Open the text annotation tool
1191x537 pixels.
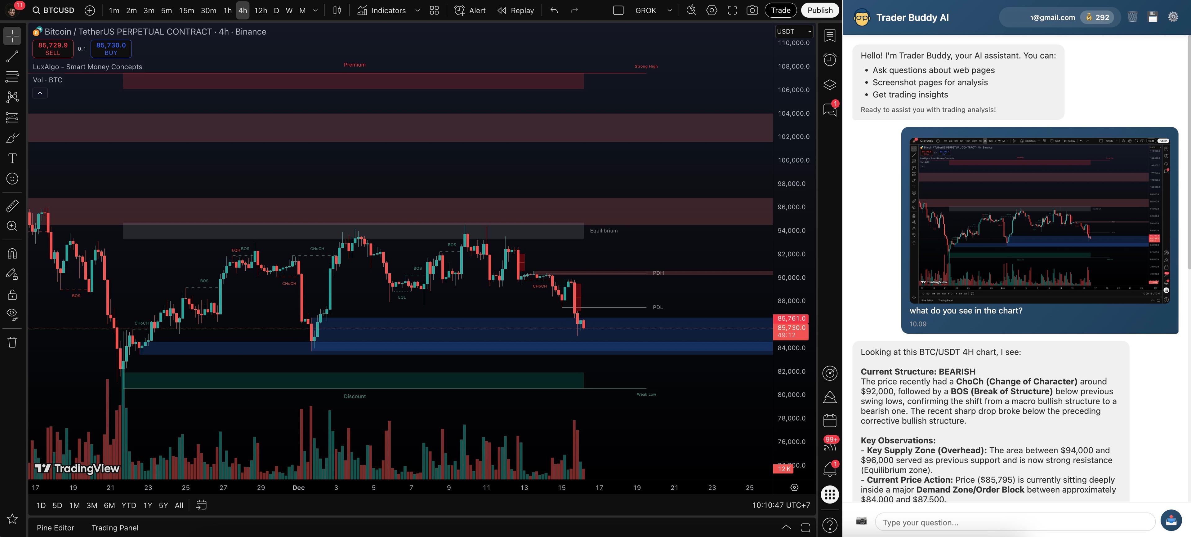[x=12, y=158]
